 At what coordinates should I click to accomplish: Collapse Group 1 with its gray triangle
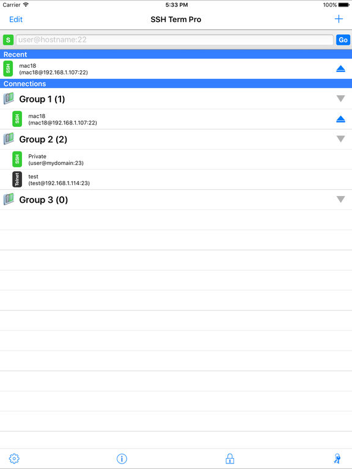(x=340, y=98)
